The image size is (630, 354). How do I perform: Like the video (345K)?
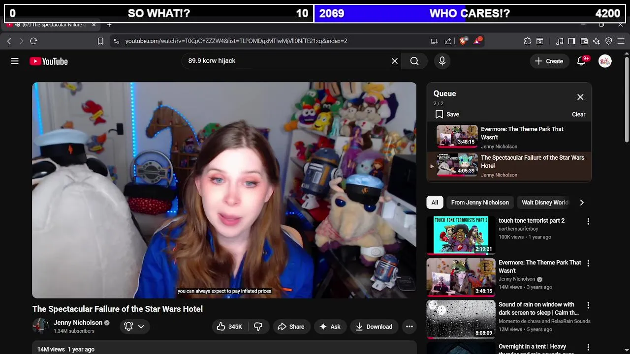point(229,326)
